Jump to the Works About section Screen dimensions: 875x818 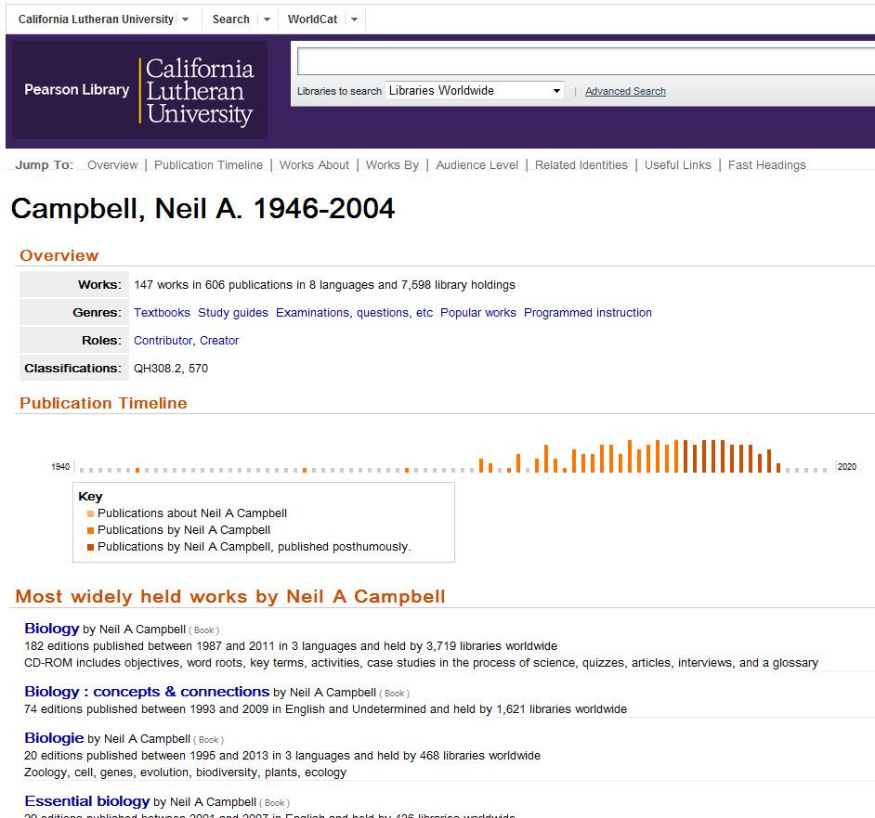(x=314, y=165)
